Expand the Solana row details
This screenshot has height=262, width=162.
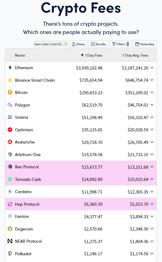[x=152, y=117]
